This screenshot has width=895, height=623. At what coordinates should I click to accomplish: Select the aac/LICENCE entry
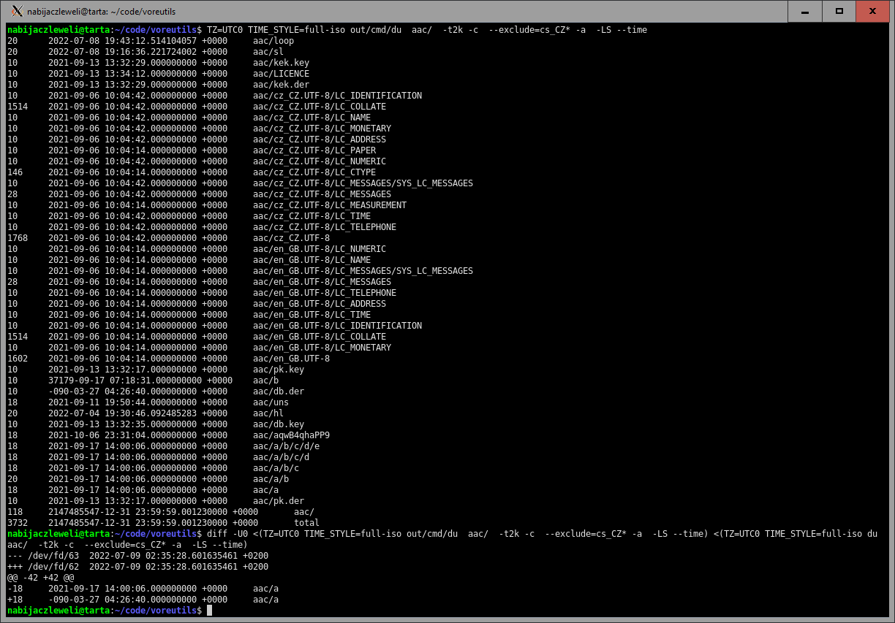tap(281, 74)
